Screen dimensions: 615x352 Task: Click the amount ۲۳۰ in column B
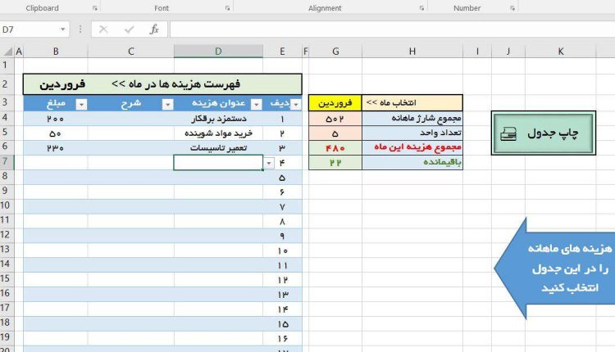point(56,147)
